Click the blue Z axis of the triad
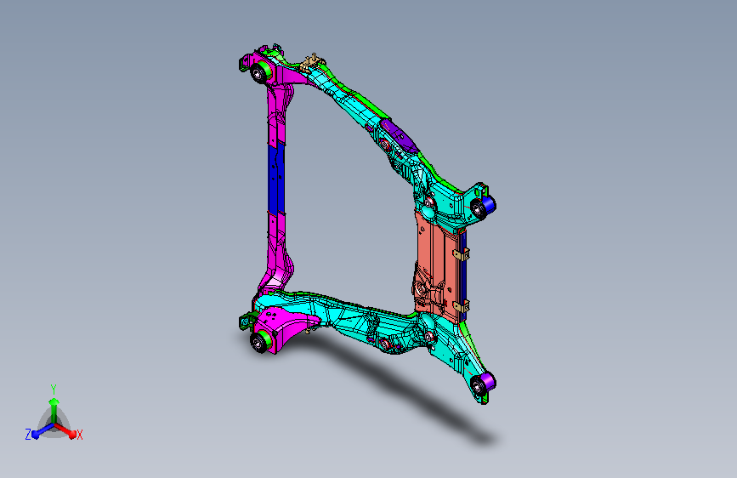 tap(43, 431)
